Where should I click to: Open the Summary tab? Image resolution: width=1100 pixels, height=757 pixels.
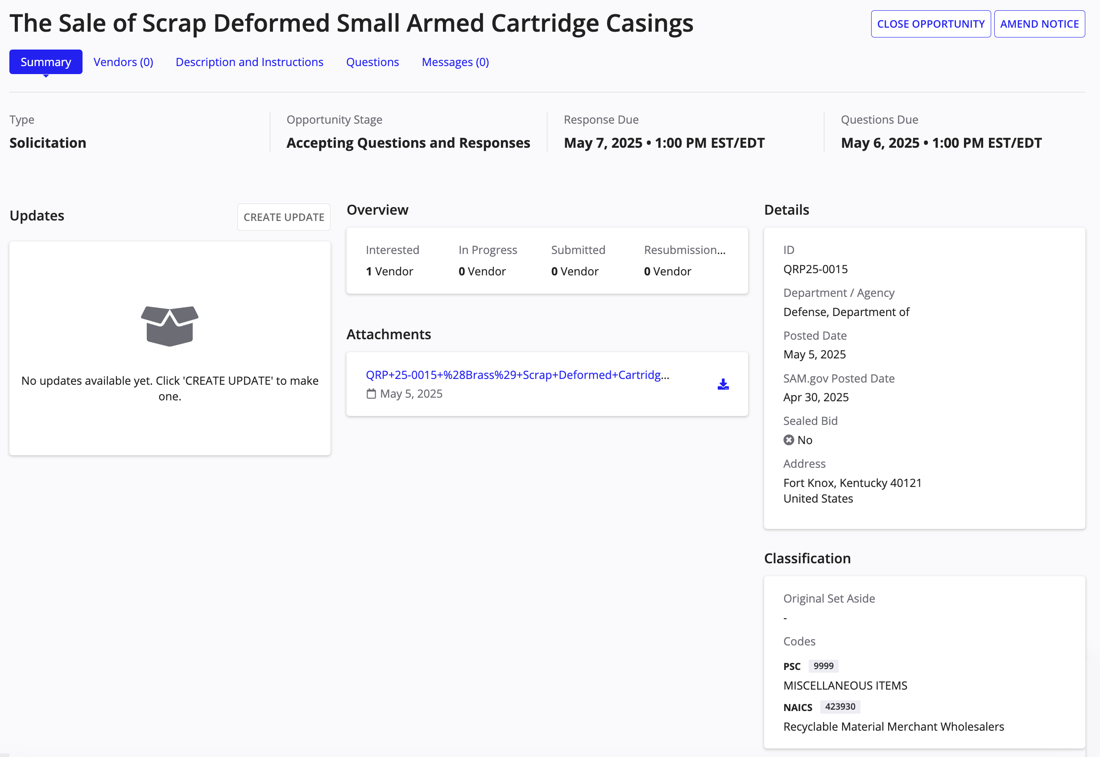[x=45, y=62]
